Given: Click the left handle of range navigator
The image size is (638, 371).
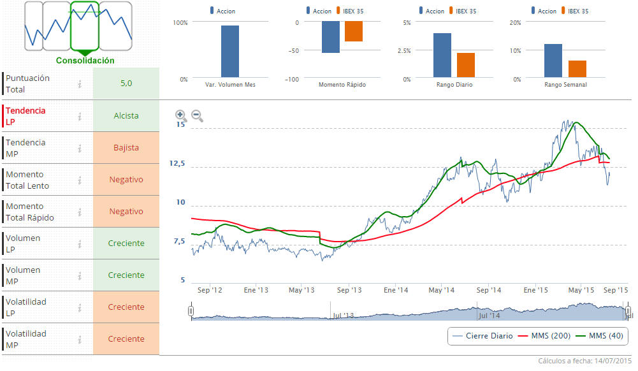Looking at the screenshot, I should [x=191, y=311].
